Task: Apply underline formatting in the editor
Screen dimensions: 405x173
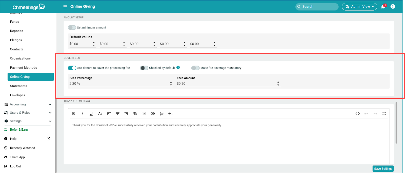Action: (91, 114)
